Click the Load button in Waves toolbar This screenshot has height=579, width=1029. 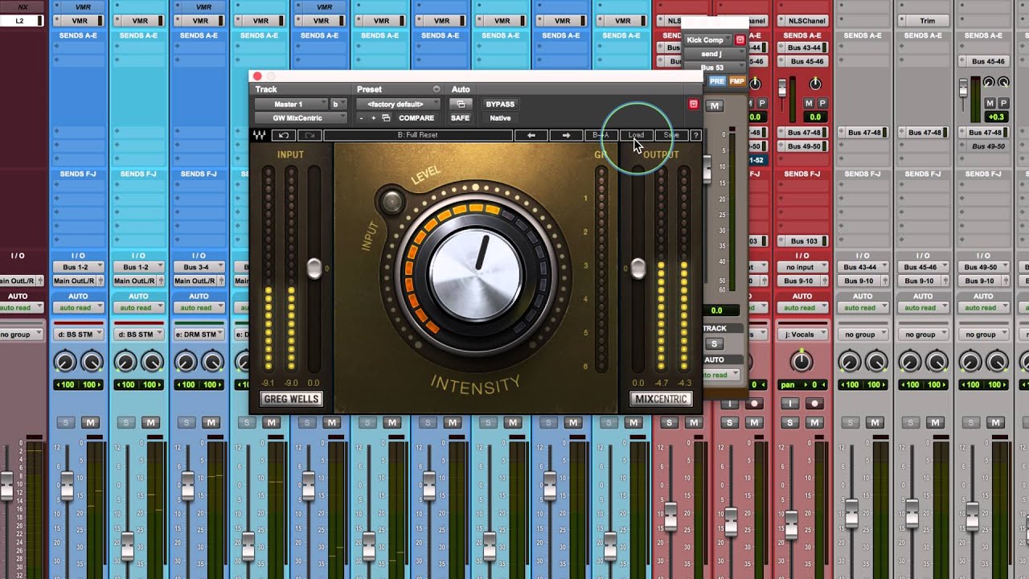[636, 135]
